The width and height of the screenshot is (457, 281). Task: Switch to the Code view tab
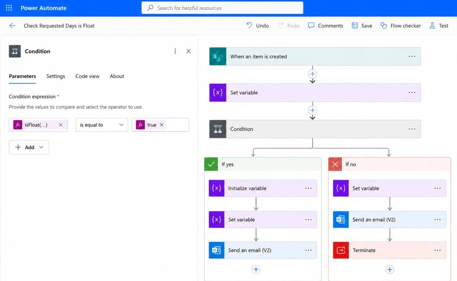point(87,76)
